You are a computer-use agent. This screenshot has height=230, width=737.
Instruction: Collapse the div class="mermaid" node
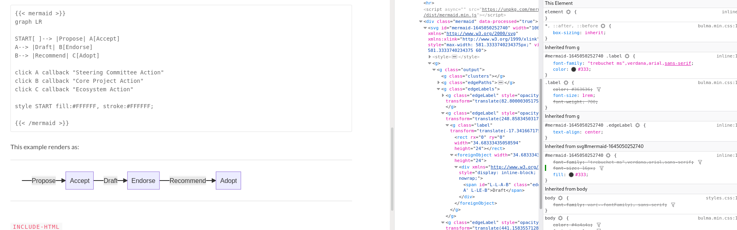click(421, 22)
